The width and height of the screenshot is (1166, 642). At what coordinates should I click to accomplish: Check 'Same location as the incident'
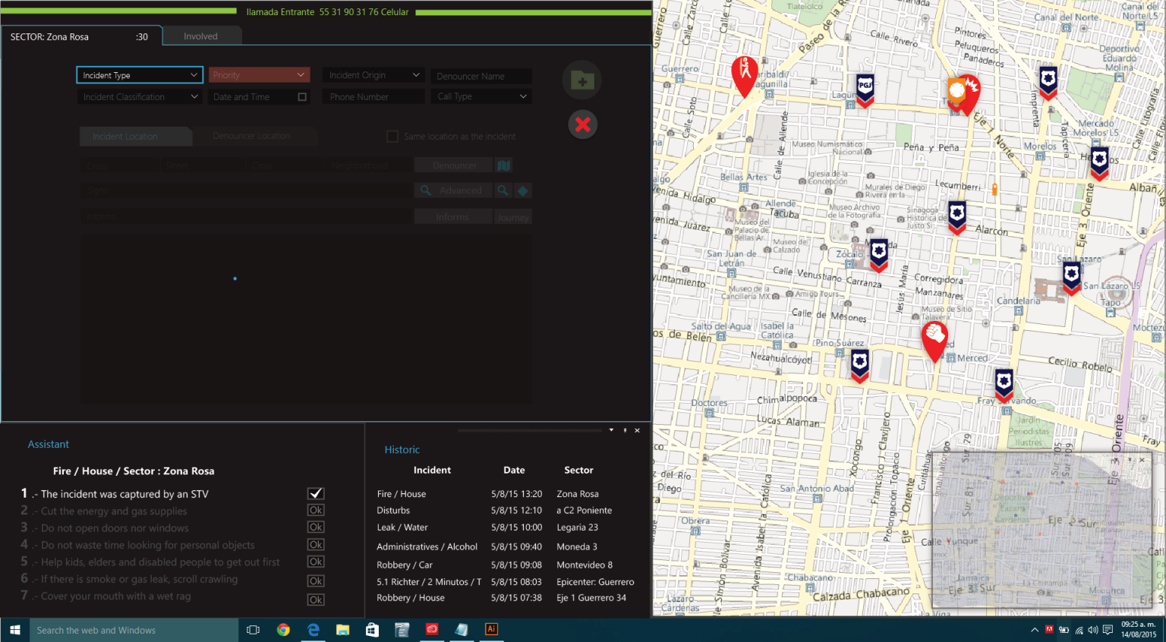pos(392,137)
